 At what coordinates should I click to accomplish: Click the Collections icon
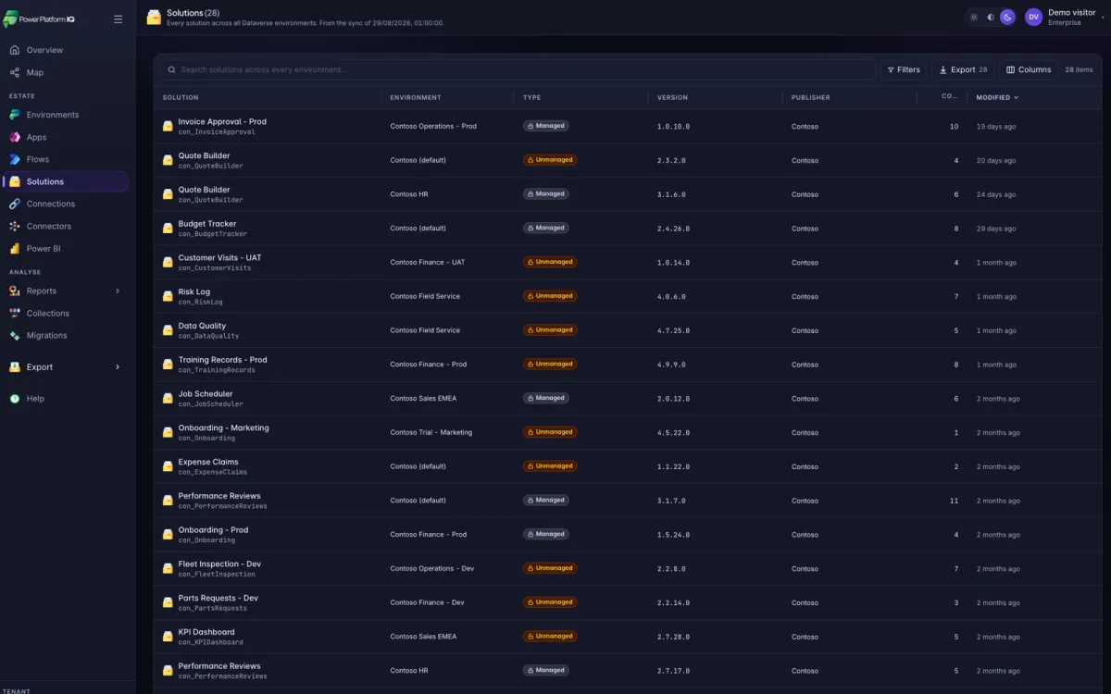[15, 313]
